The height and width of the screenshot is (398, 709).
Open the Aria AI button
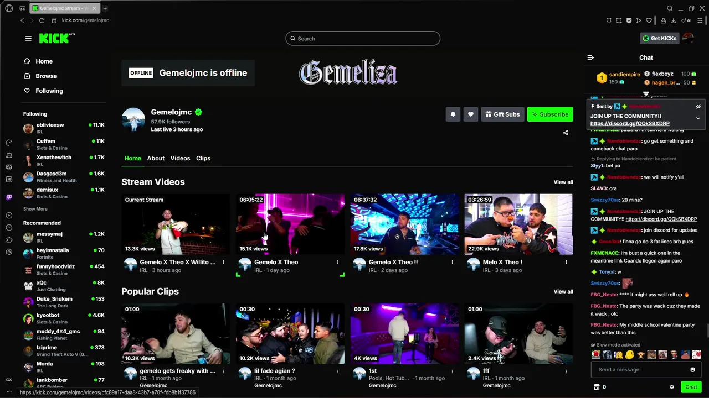(686, 20)
